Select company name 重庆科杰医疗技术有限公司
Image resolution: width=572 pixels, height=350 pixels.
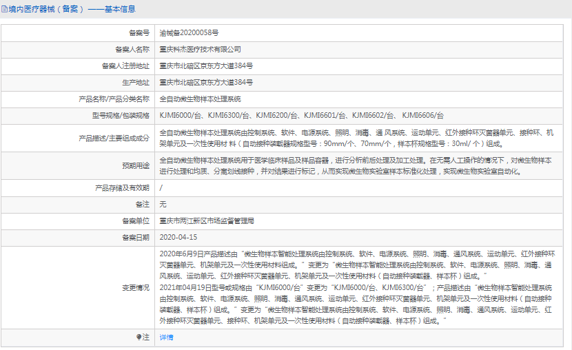(x=201, y=49)
